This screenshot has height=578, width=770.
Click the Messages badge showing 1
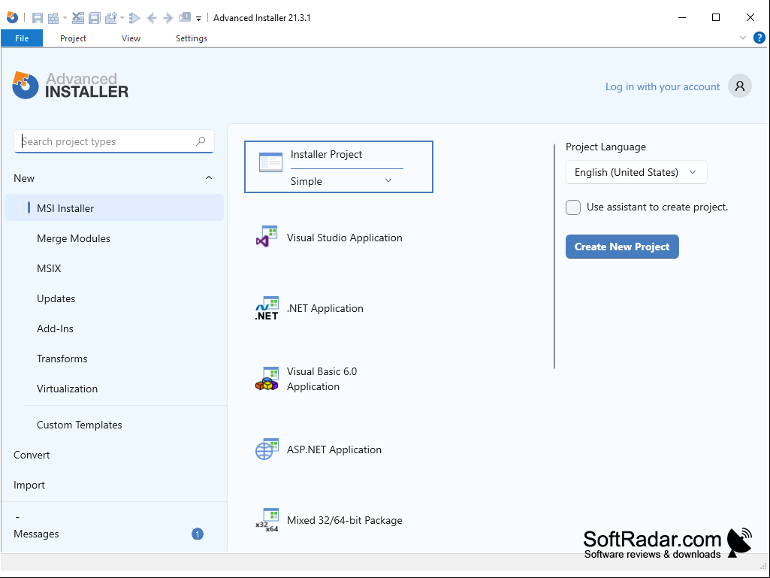pyautogui.click(x=198, y=534)
